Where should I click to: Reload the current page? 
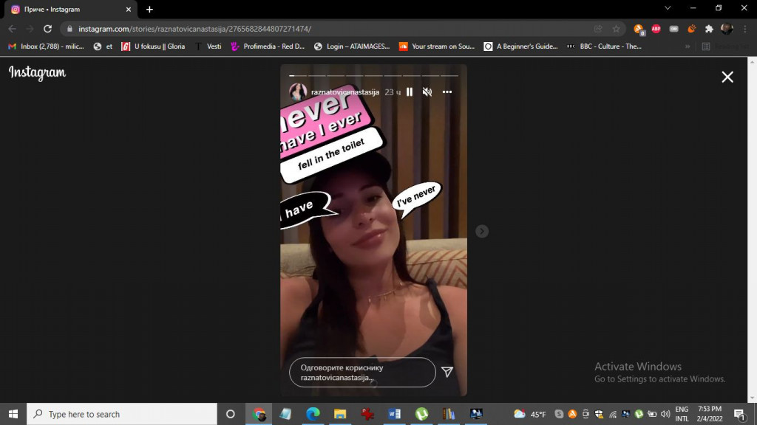47,29
